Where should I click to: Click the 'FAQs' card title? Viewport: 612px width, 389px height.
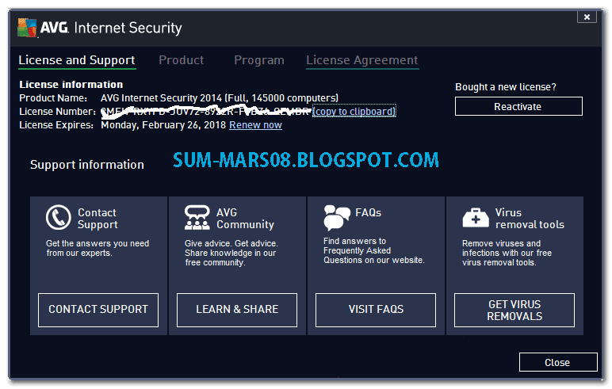point(368,212)
